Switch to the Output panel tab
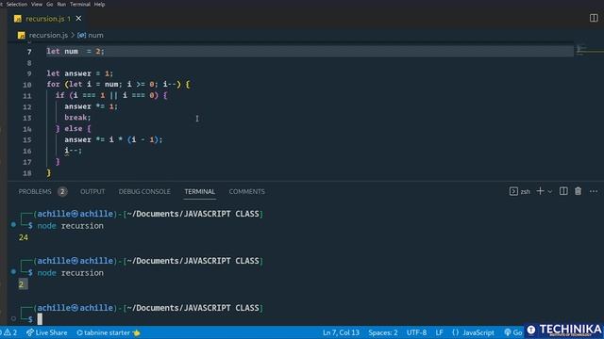Screen dimensions: 604x339 (92, 191)
